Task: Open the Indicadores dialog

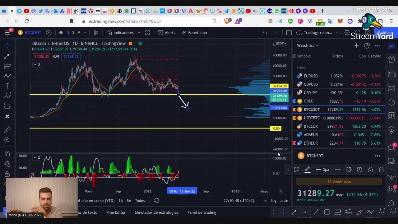Action: 120,32
